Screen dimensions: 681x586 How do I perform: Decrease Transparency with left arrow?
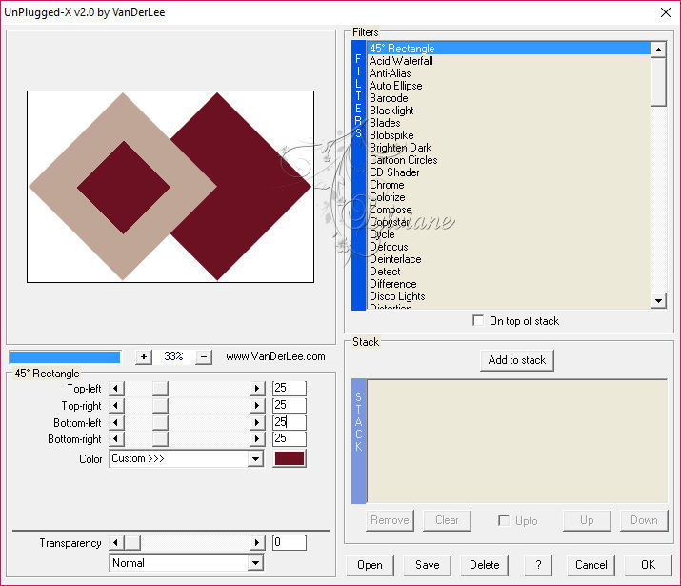pyautogui.click(x=116, y=542)
